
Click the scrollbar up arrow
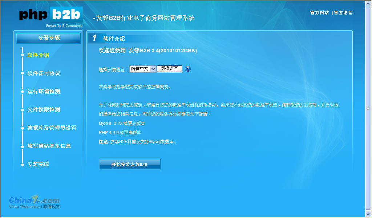[x=368, y=4]
